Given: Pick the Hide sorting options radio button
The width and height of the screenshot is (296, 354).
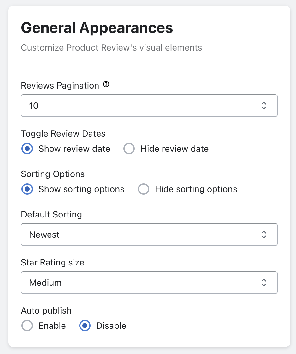Looking at the screenshot, I should 144,189.
